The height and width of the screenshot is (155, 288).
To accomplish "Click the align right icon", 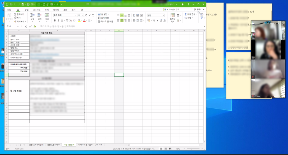I will coord(125,20).
